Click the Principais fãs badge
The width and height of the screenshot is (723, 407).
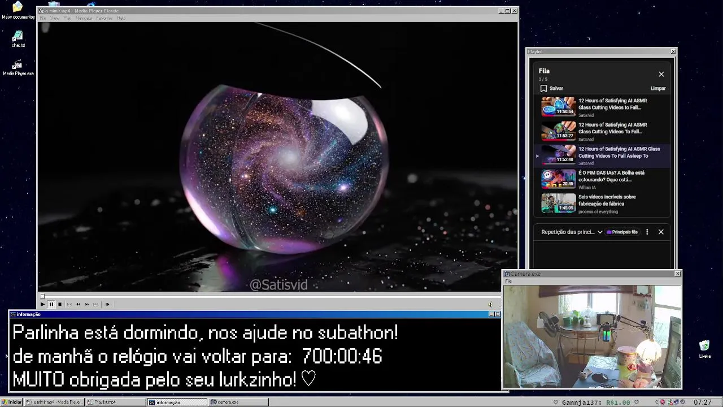[x=622, y=232]
